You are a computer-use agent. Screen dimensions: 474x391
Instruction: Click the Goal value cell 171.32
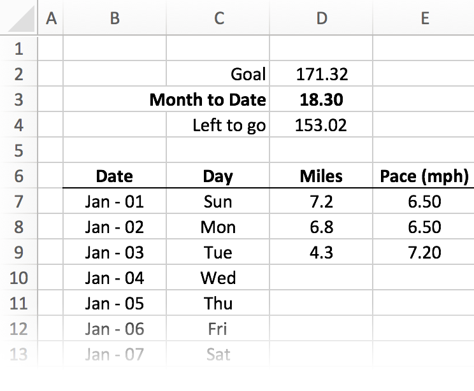click(x=321, y=74)
